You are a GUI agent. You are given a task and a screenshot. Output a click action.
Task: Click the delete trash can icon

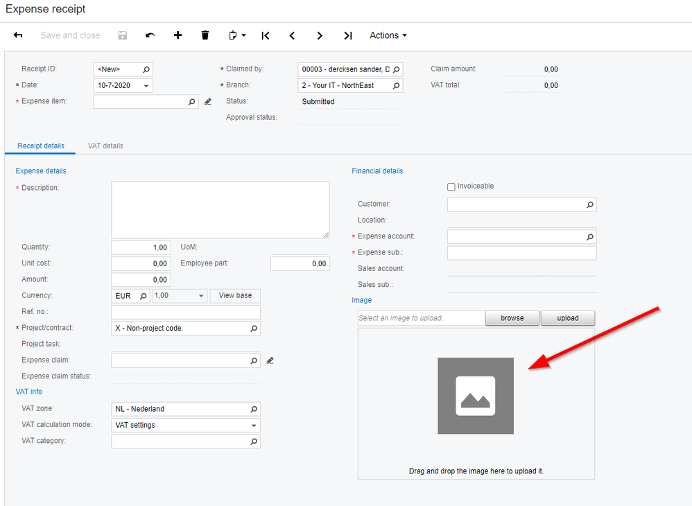pyautogui.click(x=205, y=35)
